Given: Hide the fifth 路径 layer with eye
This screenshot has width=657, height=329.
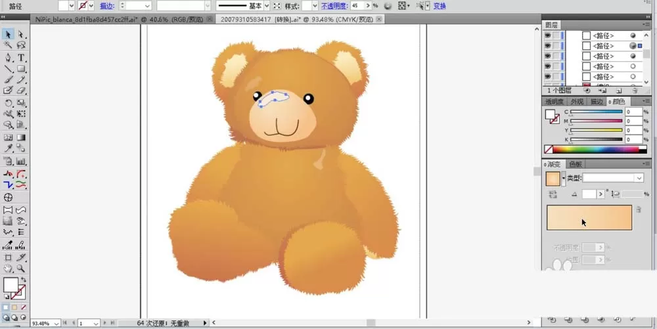Looking at the screenshot, I should (x=548, y=77).
